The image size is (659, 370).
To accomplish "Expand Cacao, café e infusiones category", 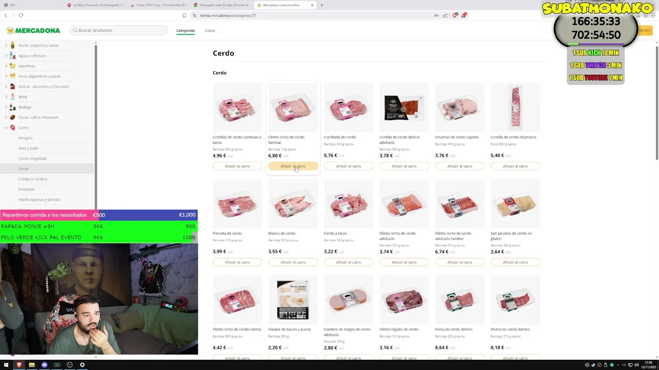I will click(x=38, y=117).
